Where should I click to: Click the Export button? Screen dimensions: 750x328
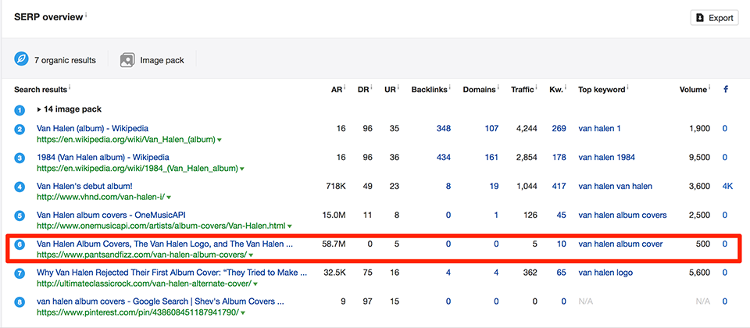coord(715,18)
